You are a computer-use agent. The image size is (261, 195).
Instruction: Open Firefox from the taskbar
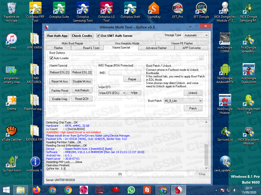[x=36, y=190]
